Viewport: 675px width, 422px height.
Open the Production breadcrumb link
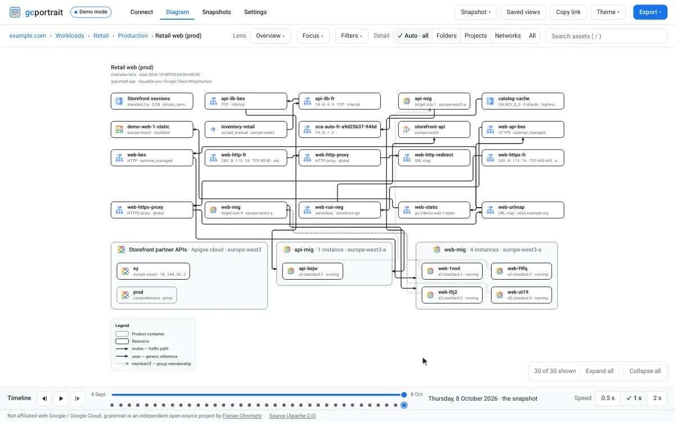click(x=133, y=35)
